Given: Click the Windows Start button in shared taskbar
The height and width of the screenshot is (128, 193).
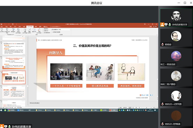Looking at the screenshot, I should (x=1, y=110).
